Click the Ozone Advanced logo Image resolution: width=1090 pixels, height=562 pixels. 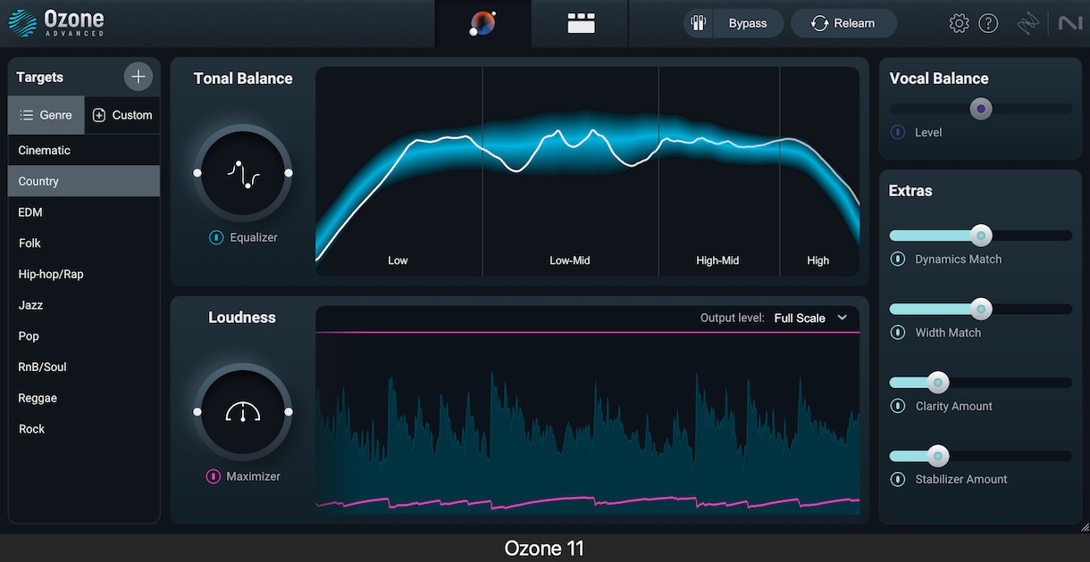56,23
